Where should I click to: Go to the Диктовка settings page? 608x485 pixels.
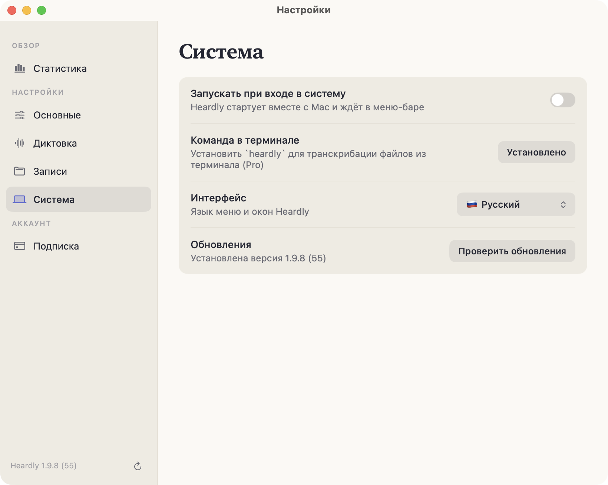79,143
